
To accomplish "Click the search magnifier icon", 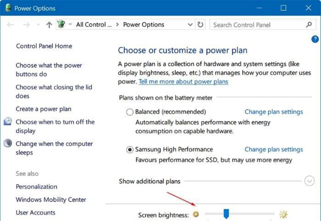I will (x=309, y=25).
